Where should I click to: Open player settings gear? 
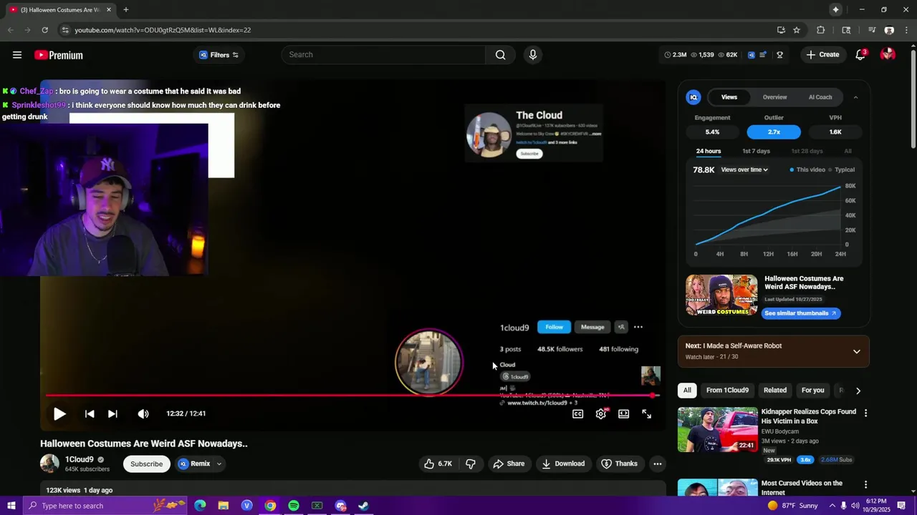pyautogui.click(x=601, y=413)
